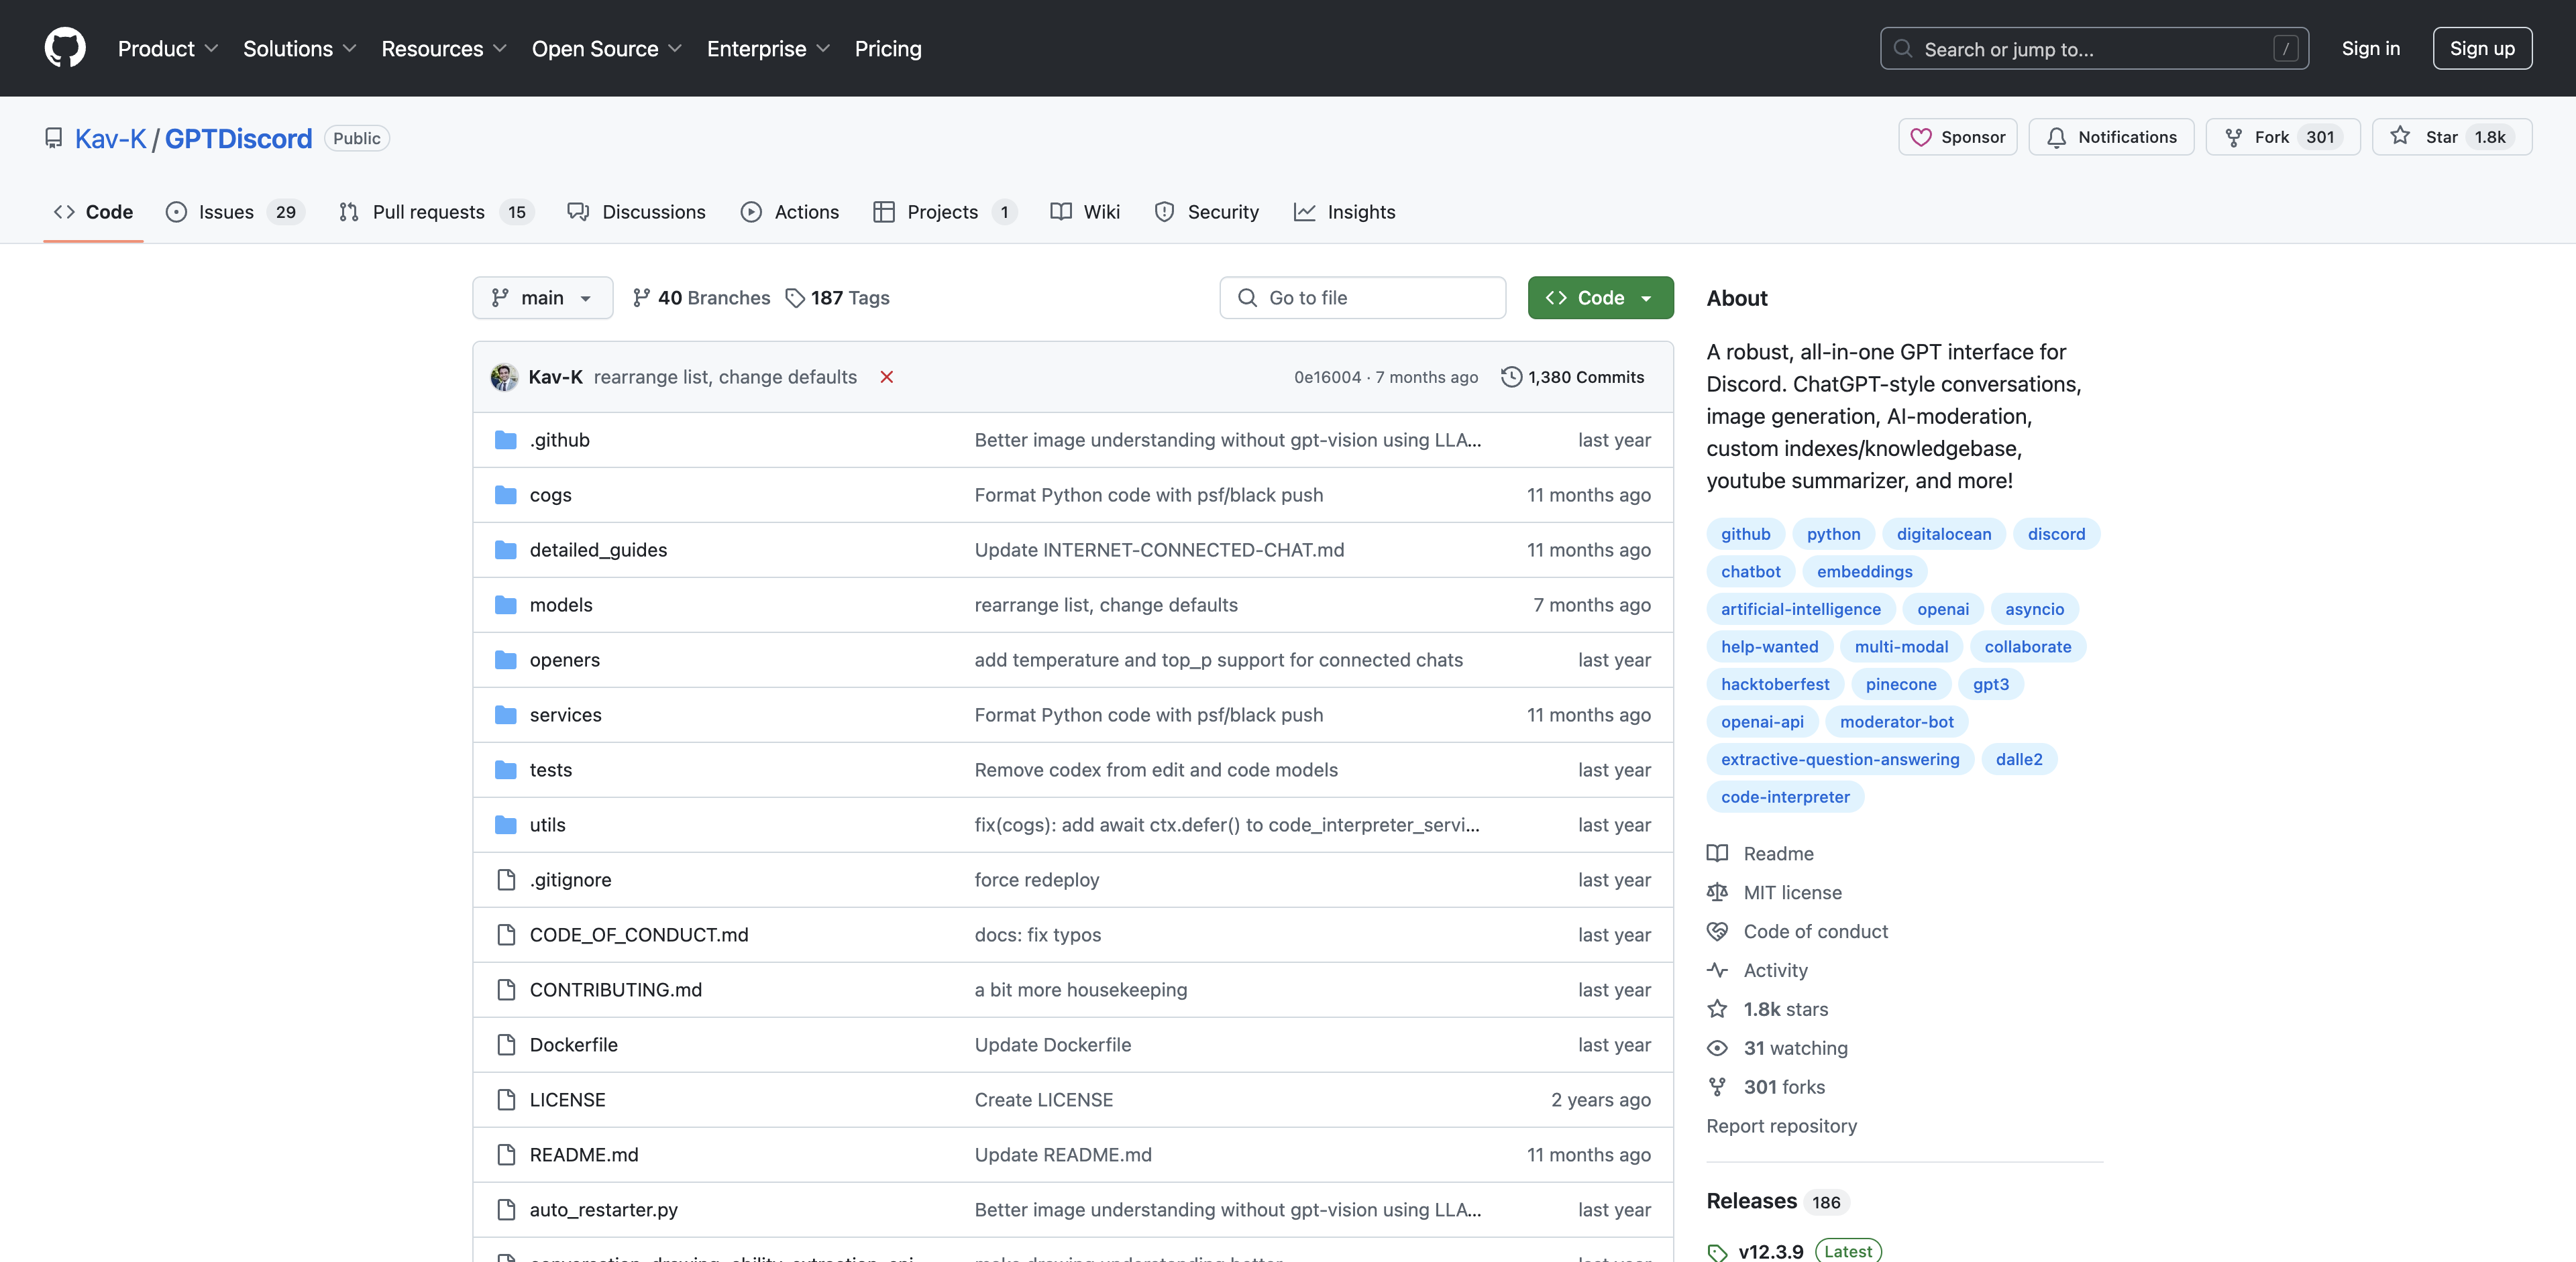This screenshot has height=1262, width=2576.
Task: Click the Code tab label
Action: coord(109,211)
